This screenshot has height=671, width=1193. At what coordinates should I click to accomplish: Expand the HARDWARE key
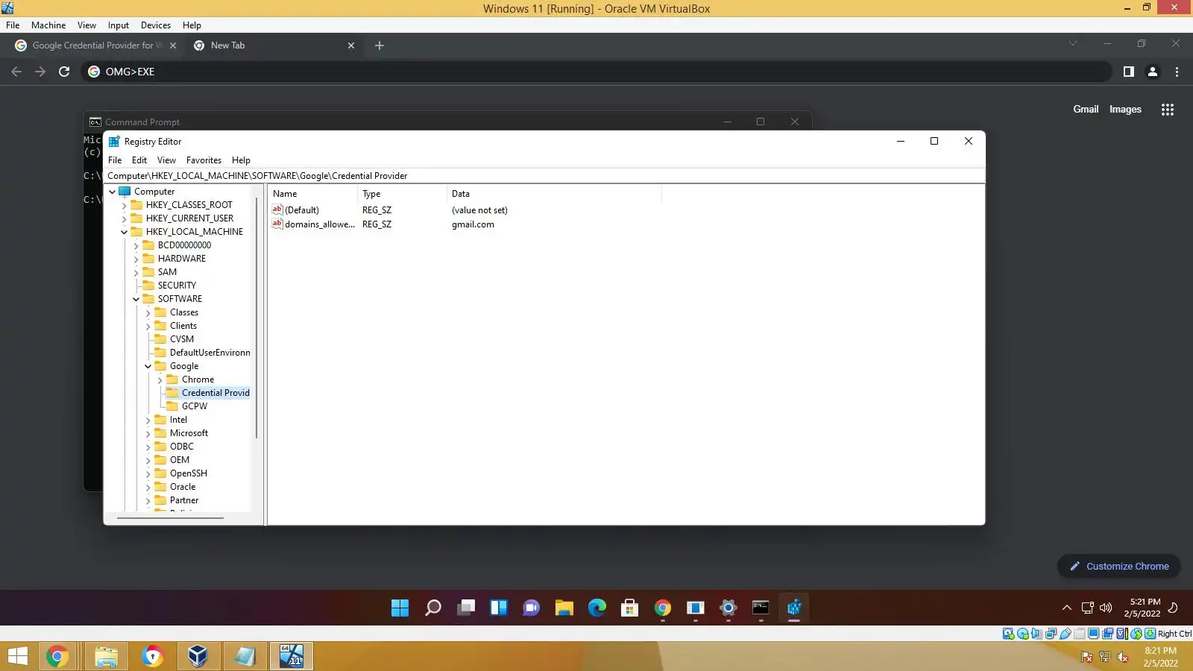(136, 259)
